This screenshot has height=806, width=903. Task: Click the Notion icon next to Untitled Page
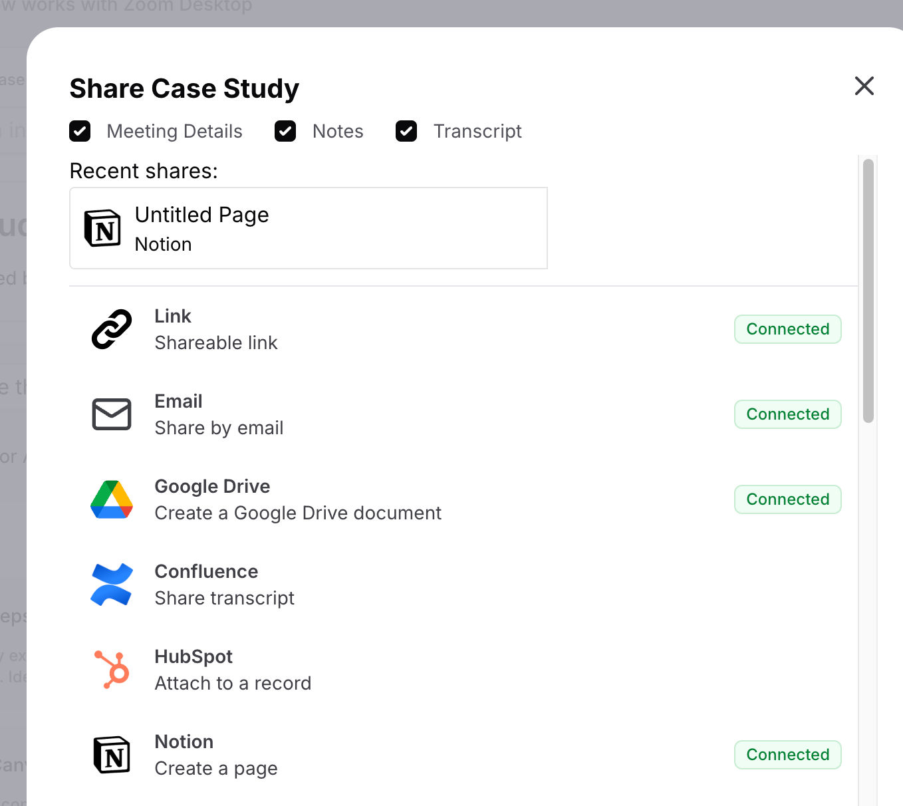coord(100,228)
